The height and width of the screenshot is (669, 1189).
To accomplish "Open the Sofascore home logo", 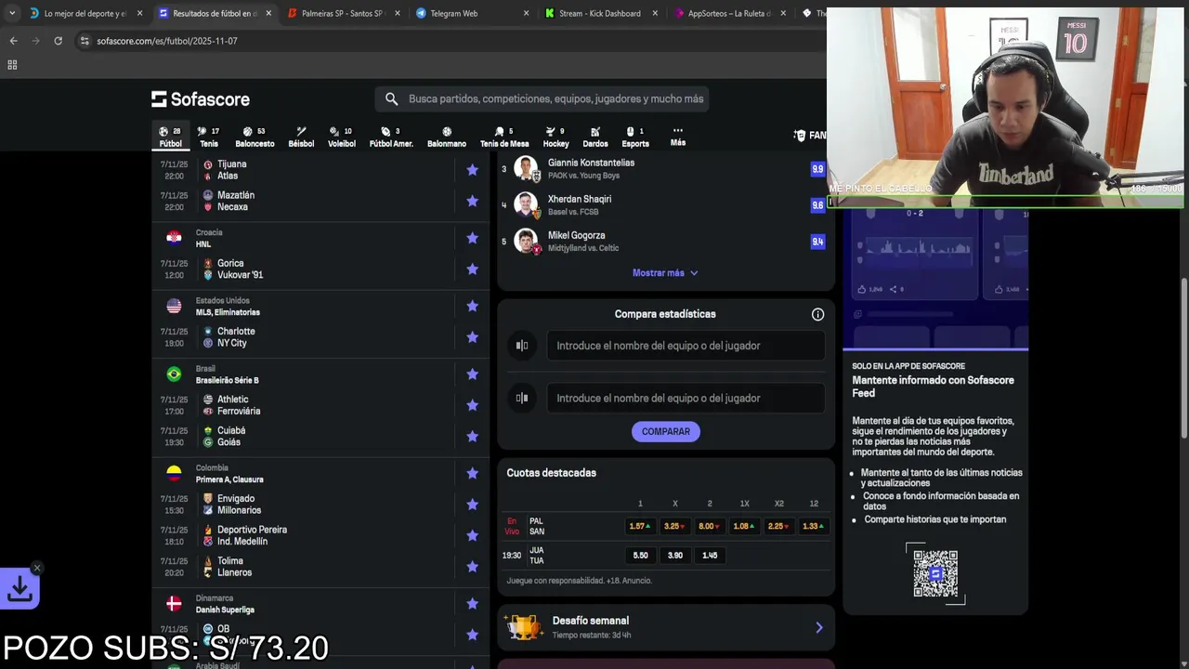I will [201, 99].
